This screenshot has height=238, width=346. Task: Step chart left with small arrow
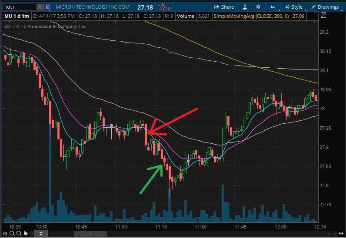pos(32,234)
